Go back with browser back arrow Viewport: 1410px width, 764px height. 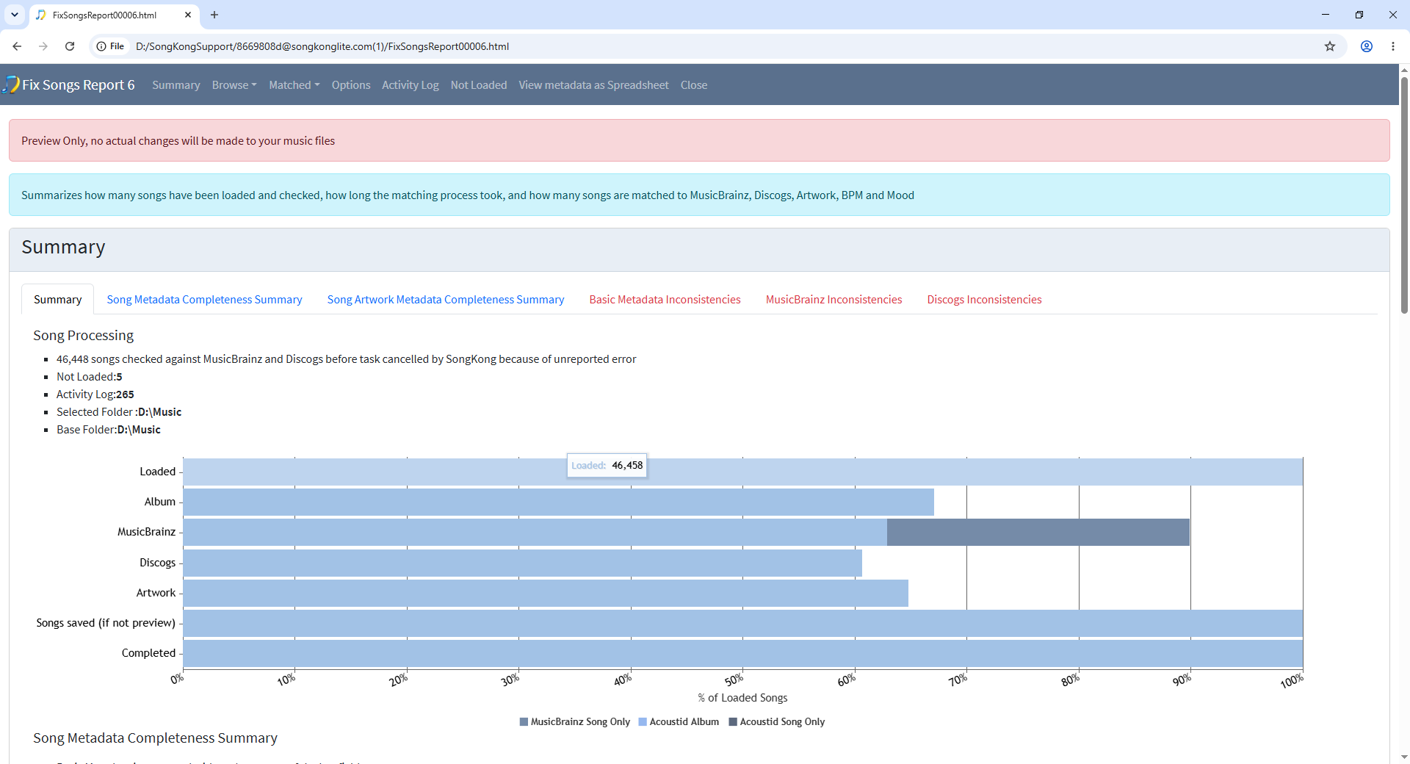click(x=17, y=46)
